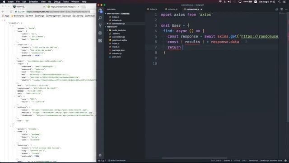Click the Bluetooth icon in the menu bar
The image size is (289, 163).
point(225,2)
